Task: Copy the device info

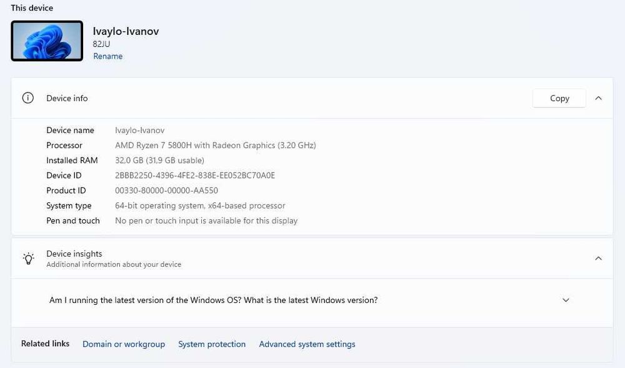Action: [559, 98]
